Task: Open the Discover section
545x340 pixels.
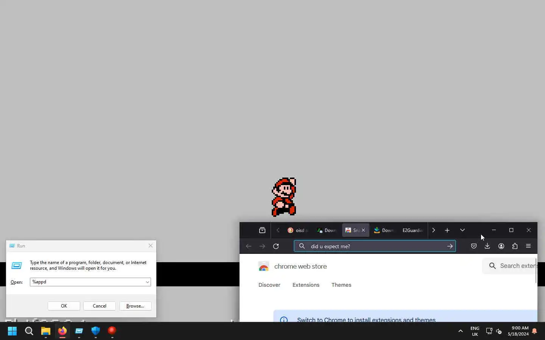Action: (x=269, y=285)
